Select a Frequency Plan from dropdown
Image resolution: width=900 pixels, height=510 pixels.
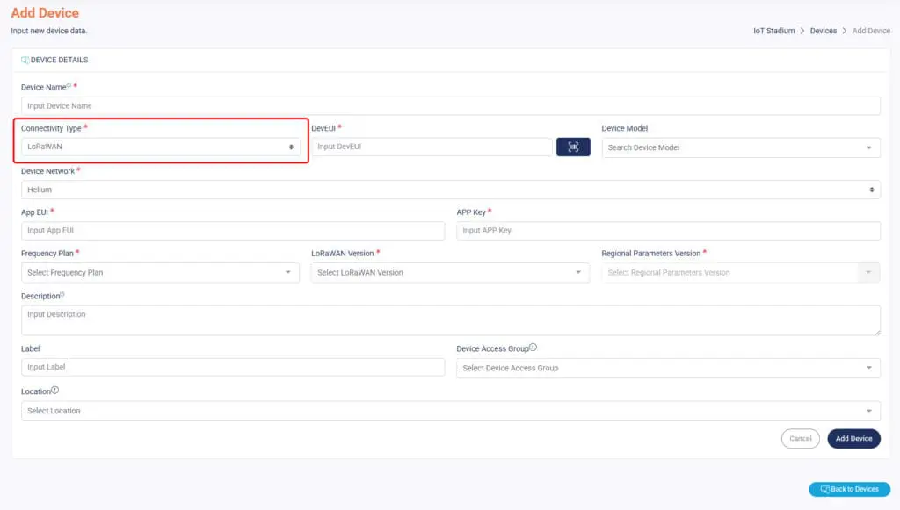click(x=160, y=273)
